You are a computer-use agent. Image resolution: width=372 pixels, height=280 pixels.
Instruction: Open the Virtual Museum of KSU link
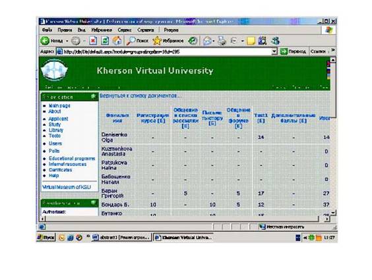tap(67, 187)
